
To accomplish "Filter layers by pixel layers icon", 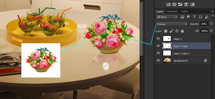I will point(182,17).
